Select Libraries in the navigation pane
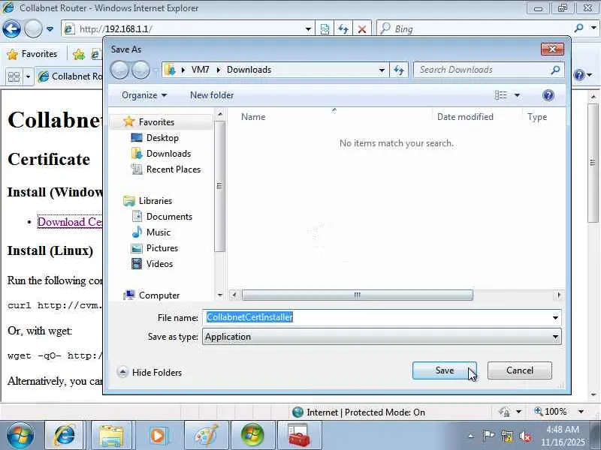This screenshot has height=450, width=601. (x=156, y=201)
